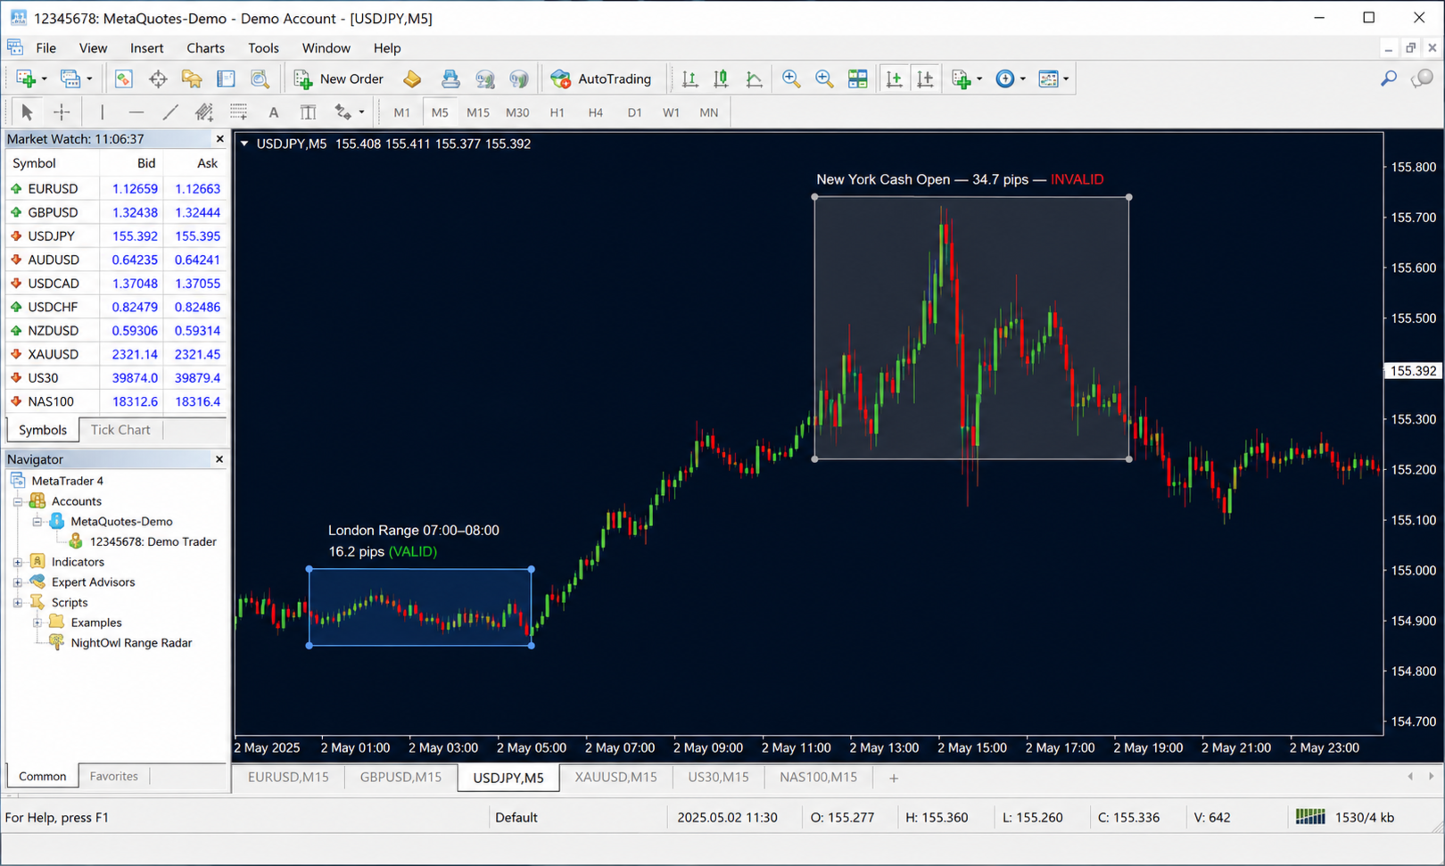Click the 155.392 current price label
This screenshot has width=1445, height=866.
(1413, 371)
